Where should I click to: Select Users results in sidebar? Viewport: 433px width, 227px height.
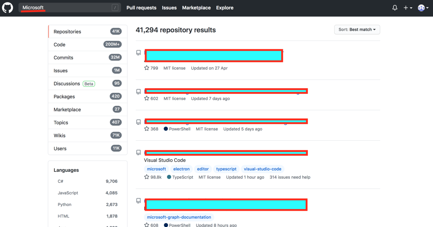(x=88, y=148)
